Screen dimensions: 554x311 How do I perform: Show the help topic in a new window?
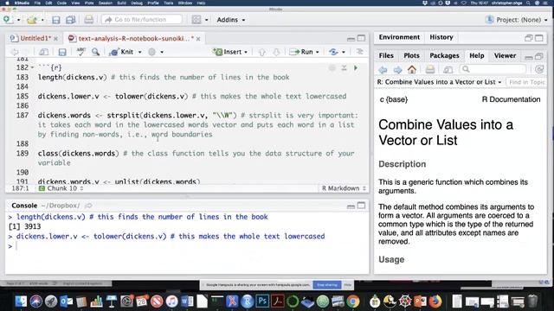pos(448,70)
